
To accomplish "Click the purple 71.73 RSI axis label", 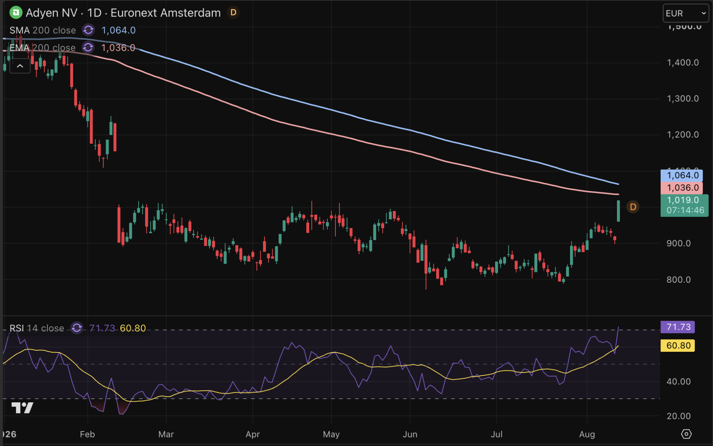I will click(678, 327).
